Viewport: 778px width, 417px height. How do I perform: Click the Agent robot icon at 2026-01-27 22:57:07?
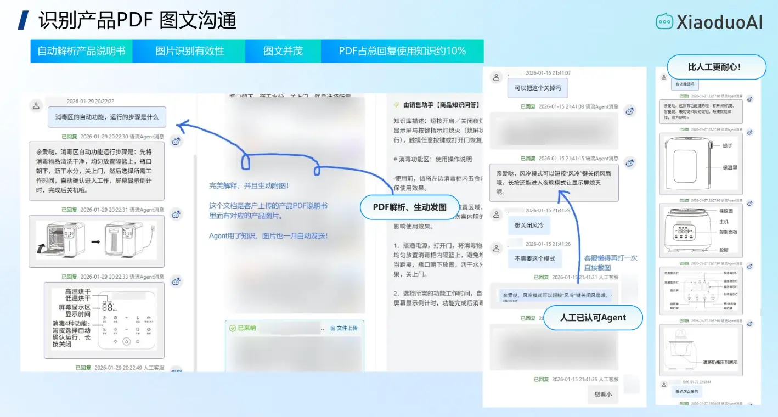(750, 267)
